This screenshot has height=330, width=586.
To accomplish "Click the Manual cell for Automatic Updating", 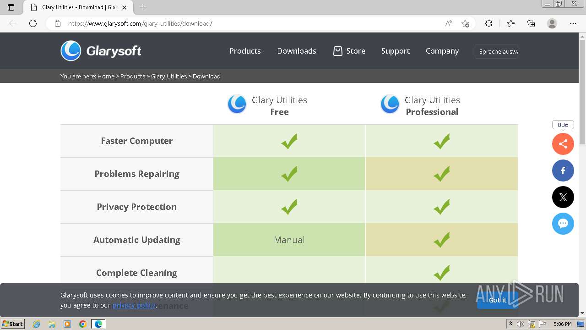I will point(289,240).
